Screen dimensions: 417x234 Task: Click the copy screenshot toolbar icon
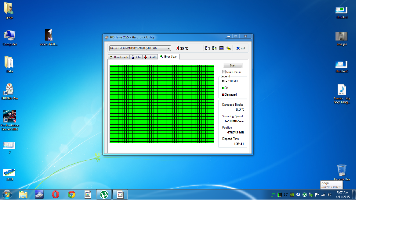(x=214, y=48)
